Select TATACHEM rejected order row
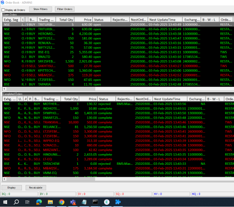Image resolution: width=234 pixels, height=207 pixels. pyautogui.click(x=118, y=164)
